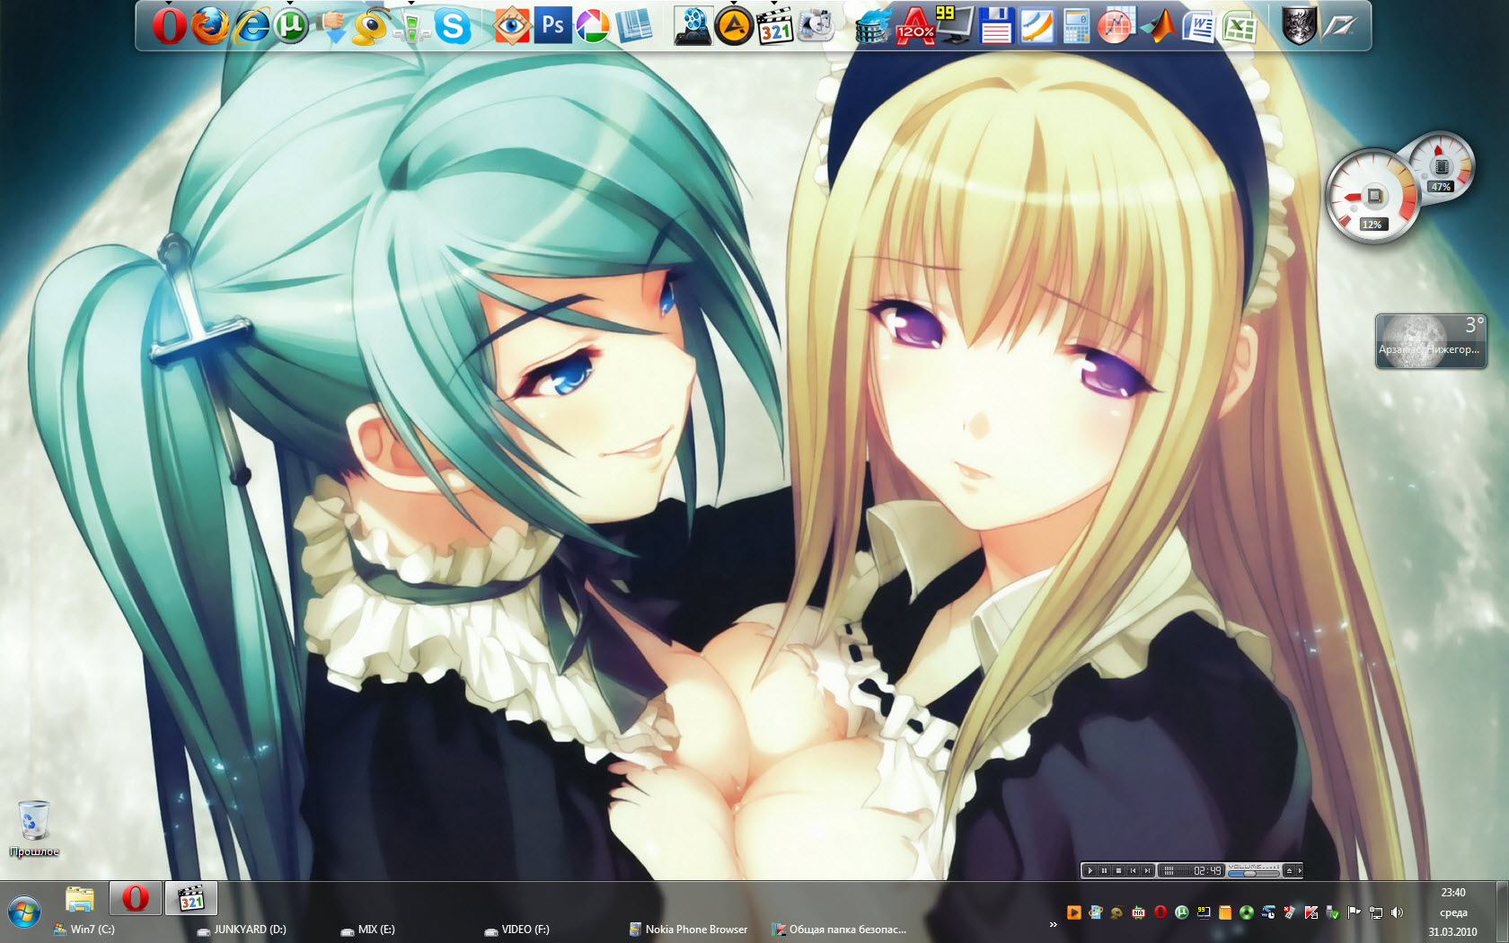
Task: Adjust the mini player volume slider
Action: tap(1253, 873)
